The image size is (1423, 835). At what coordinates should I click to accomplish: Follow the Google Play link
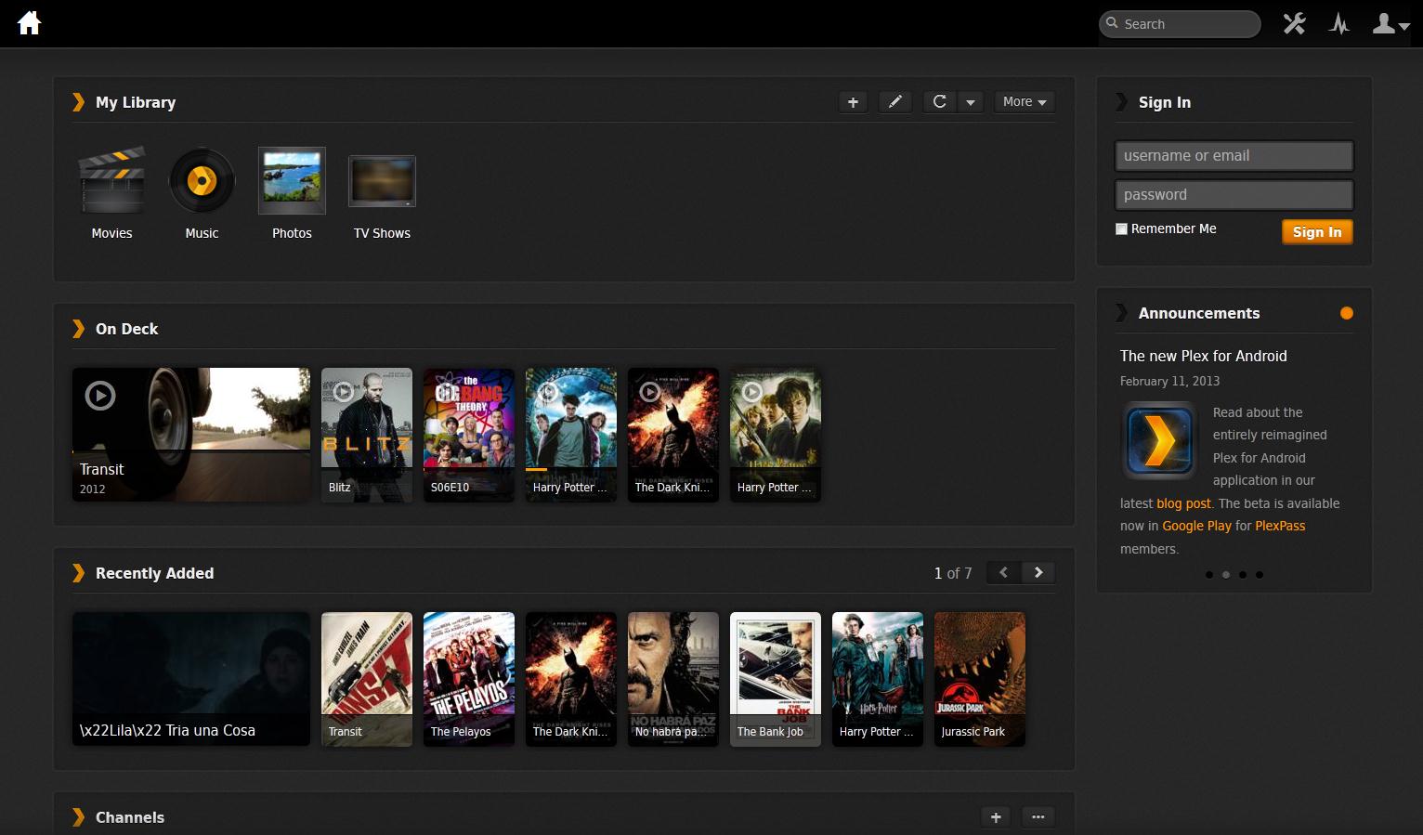pyautogui.click(x=1196, y=526)
